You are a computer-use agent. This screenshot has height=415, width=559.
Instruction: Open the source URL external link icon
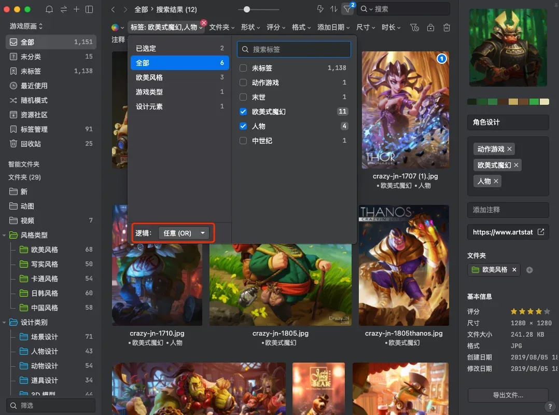pos(541,232)
